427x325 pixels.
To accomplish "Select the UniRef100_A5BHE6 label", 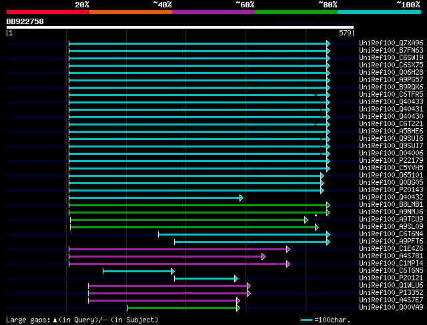I will click(392, 131).
